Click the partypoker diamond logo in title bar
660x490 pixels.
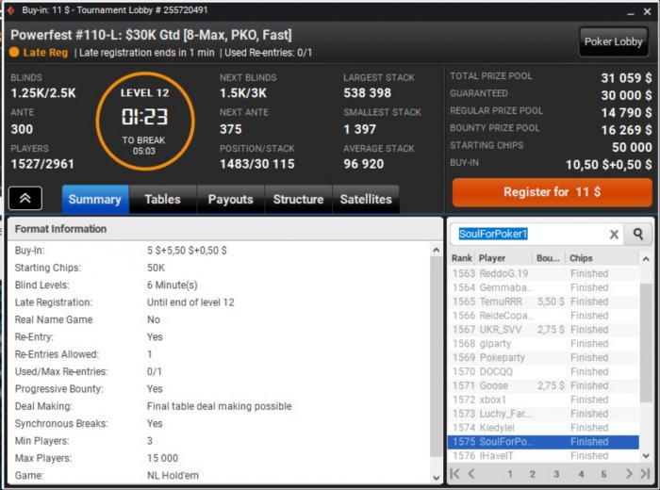(10, 10)
